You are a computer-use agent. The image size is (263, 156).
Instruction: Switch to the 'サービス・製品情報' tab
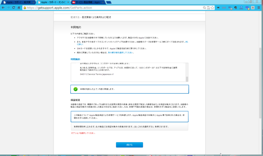point(88,2)
